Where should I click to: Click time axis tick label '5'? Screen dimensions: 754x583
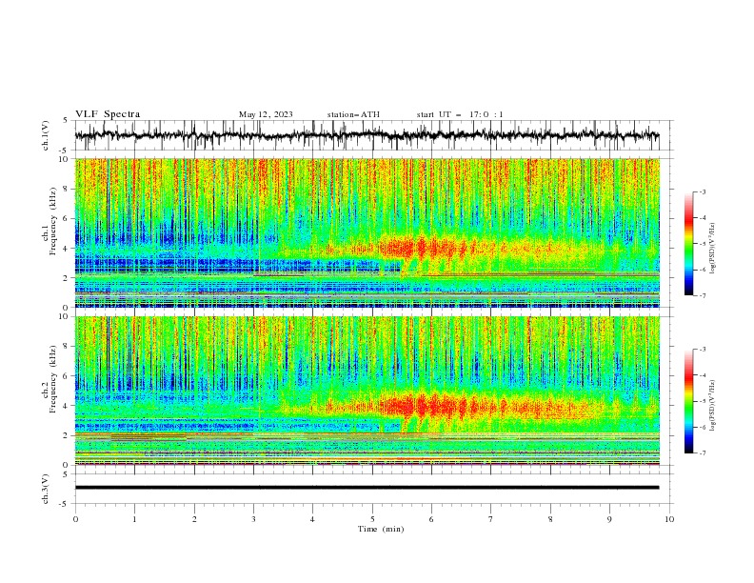click(372, 519)
